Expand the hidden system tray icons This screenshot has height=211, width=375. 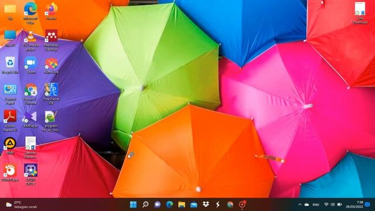pyautogui.click(x=299, y=205)
